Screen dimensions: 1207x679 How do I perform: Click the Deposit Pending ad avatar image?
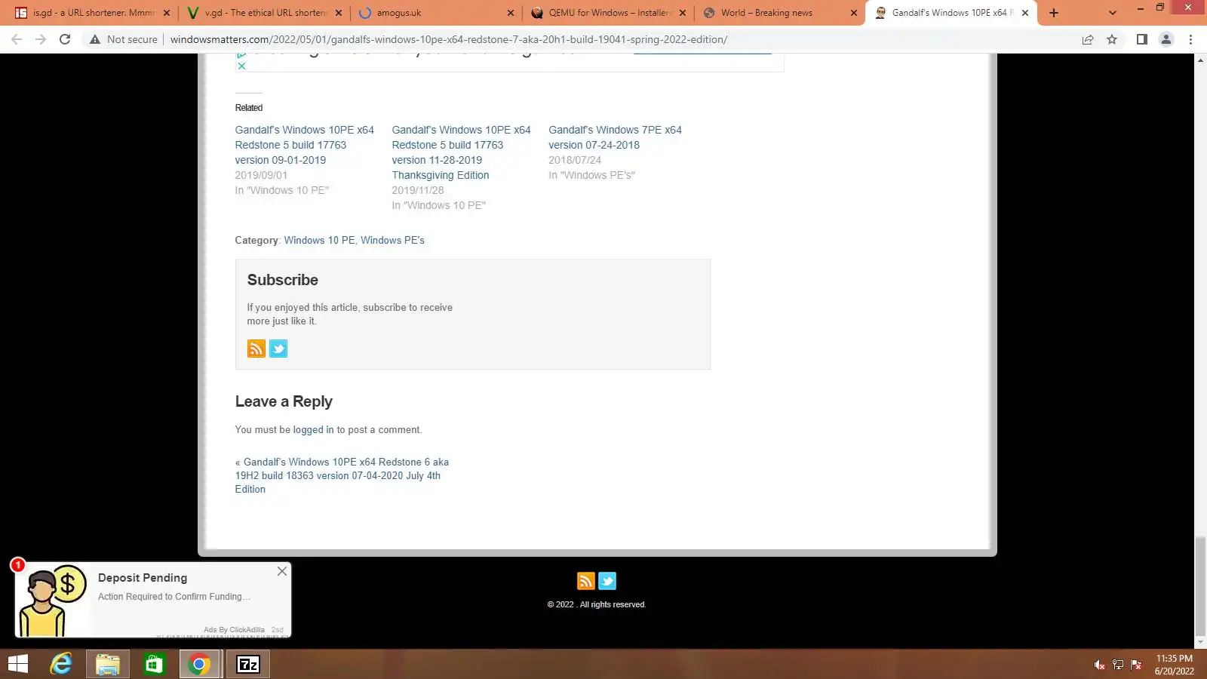pyautogui.click(x=53, y=601)
